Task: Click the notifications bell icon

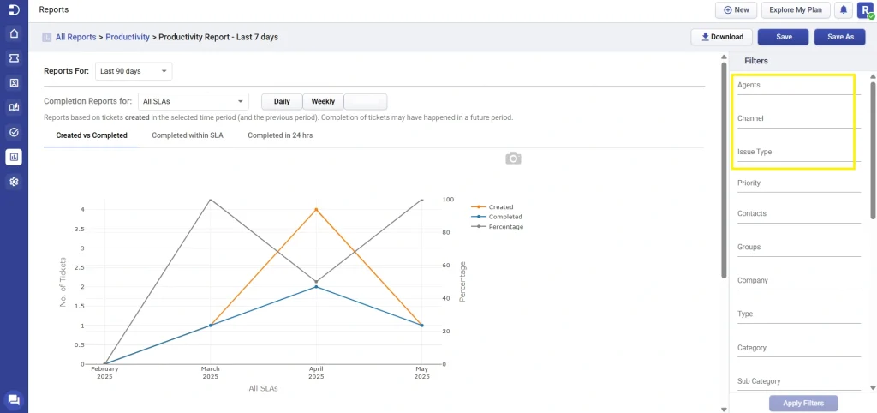Action: 844,10
